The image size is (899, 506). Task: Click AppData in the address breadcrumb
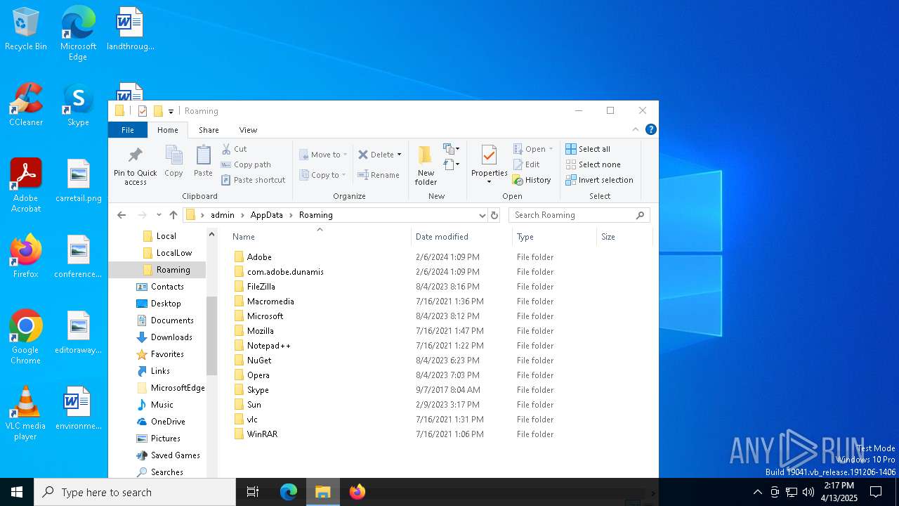click(x=266, y=215)
